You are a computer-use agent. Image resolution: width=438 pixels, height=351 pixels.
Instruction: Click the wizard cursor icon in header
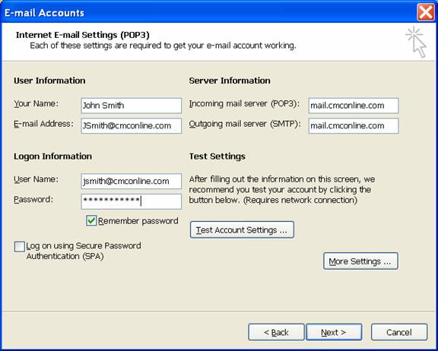point(417,42)
